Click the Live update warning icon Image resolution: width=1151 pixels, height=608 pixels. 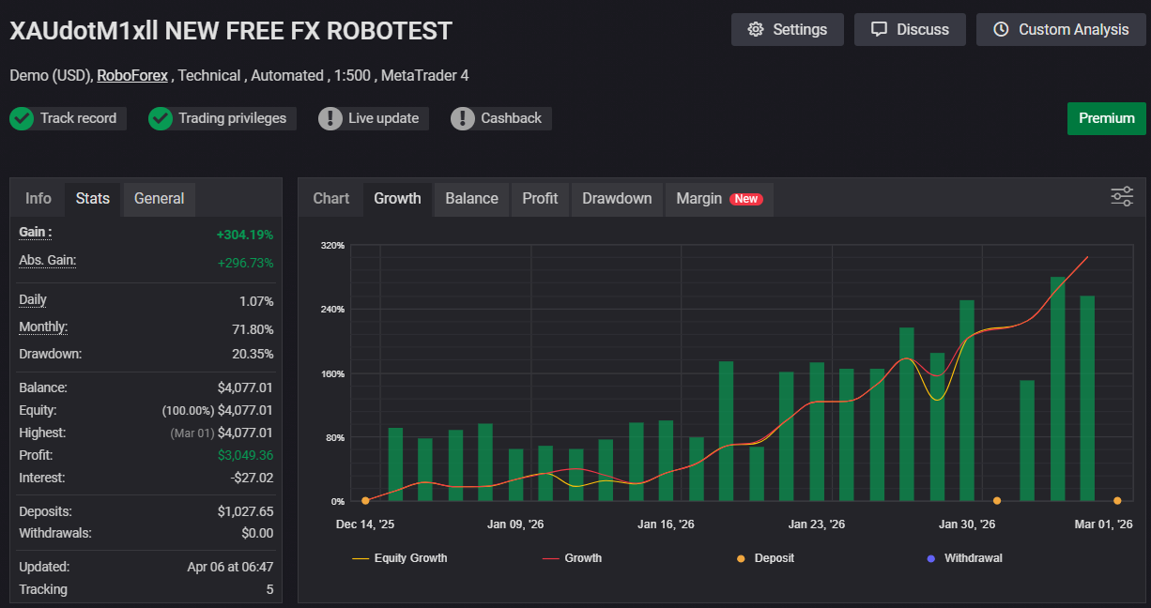[x=330, y=119]
